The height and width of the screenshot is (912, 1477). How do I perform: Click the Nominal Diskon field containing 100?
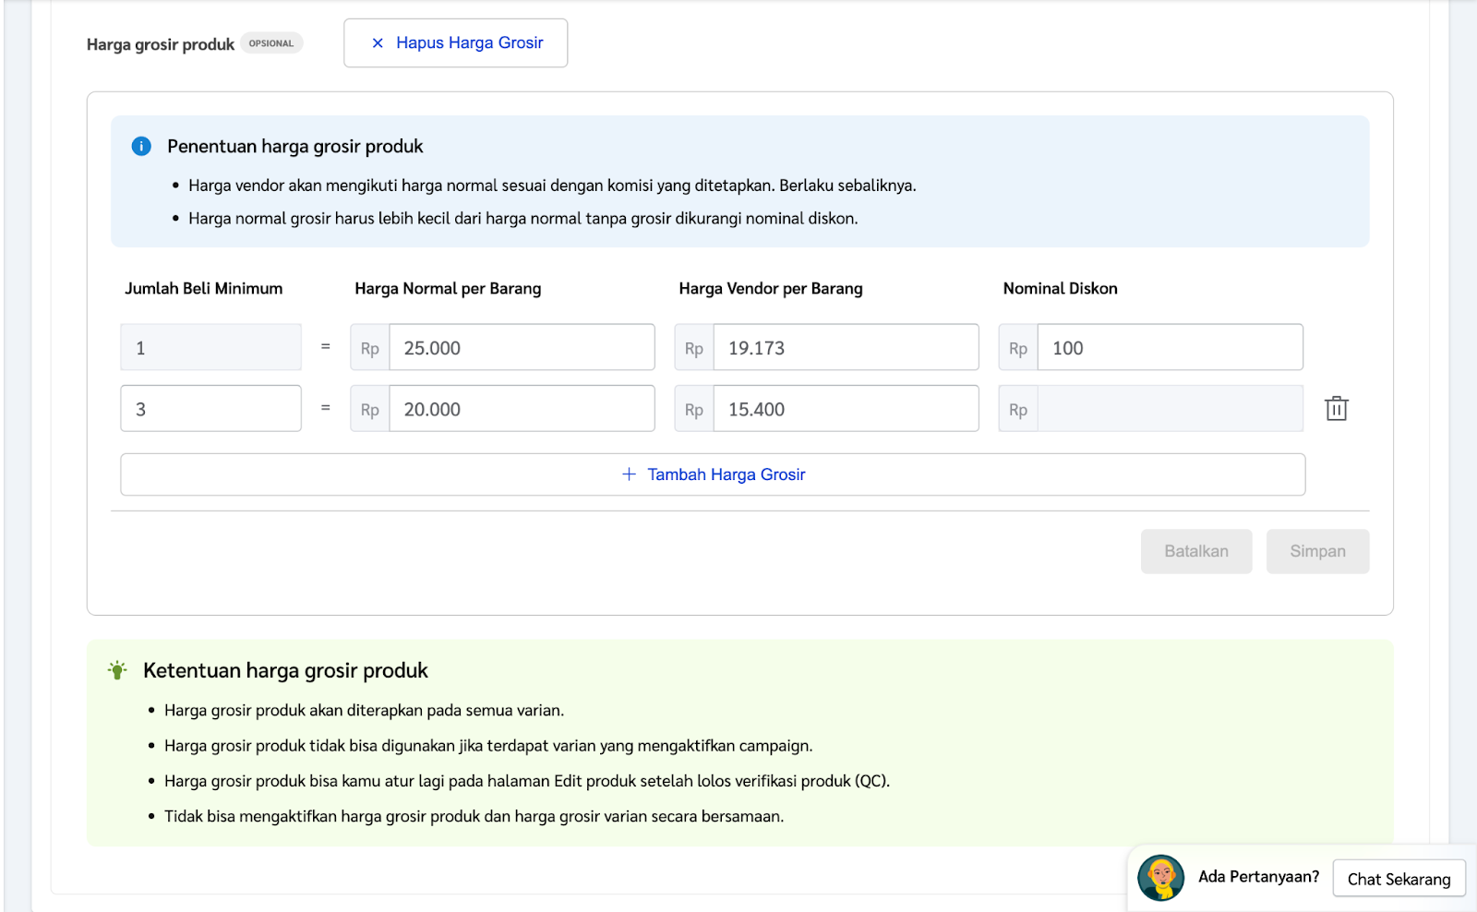pyautogui.click(x=1170, y=347)
